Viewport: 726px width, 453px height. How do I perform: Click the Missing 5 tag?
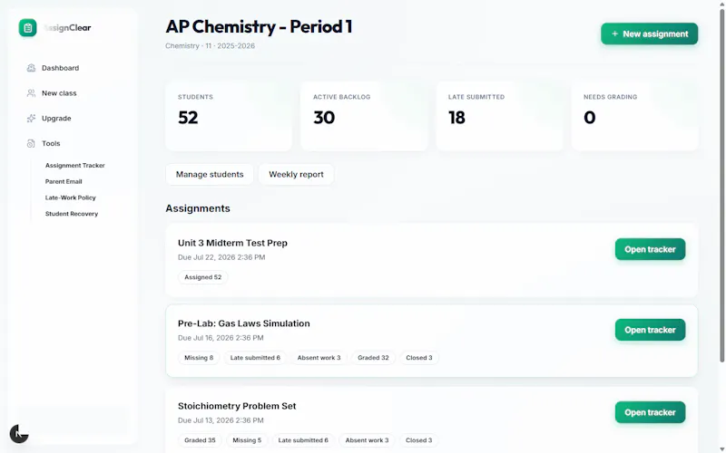tap(247, 440)
